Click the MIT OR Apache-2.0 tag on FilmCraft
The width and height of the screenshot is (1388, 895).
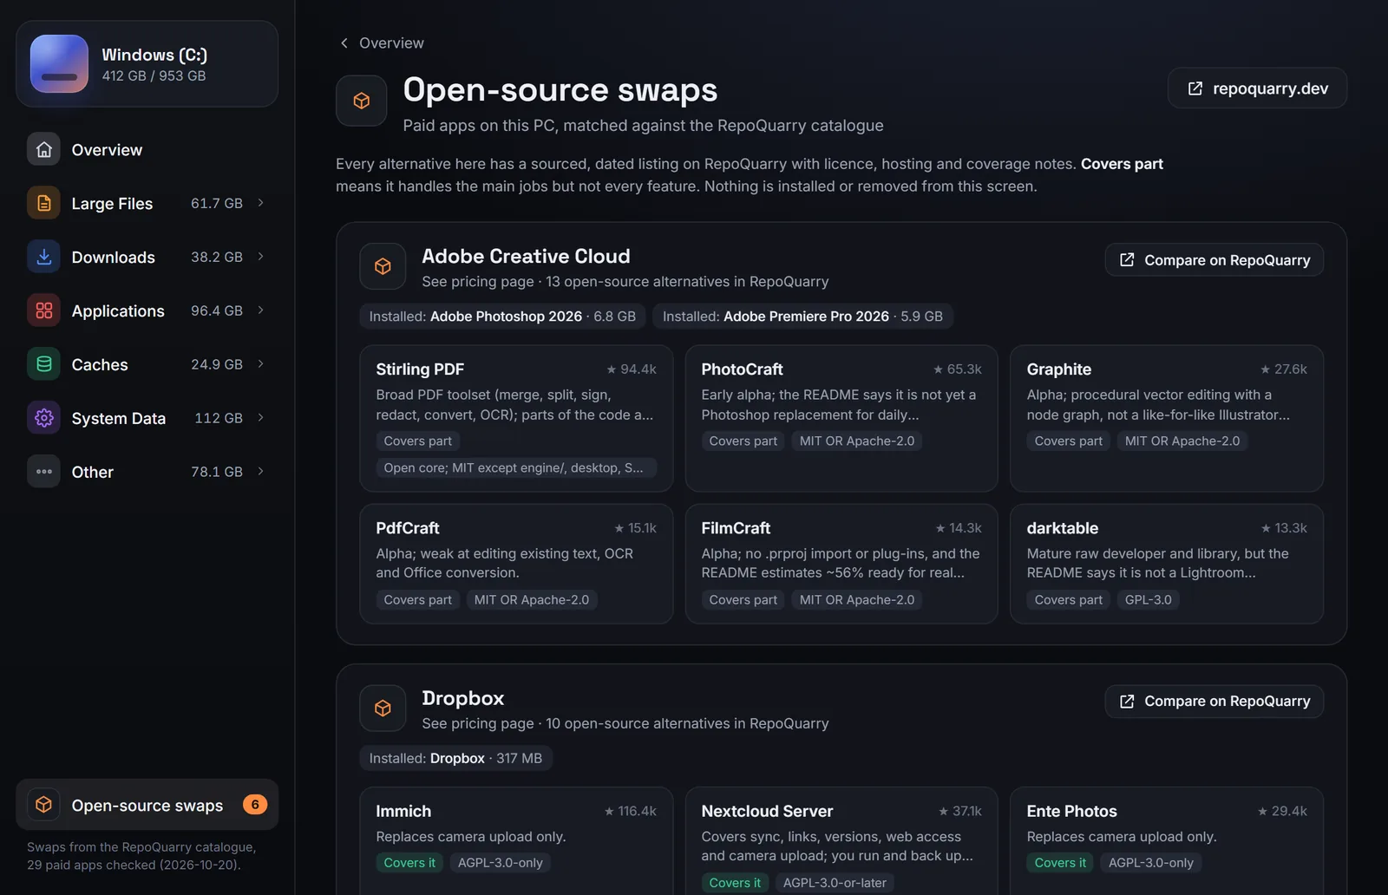pos(856,599)
